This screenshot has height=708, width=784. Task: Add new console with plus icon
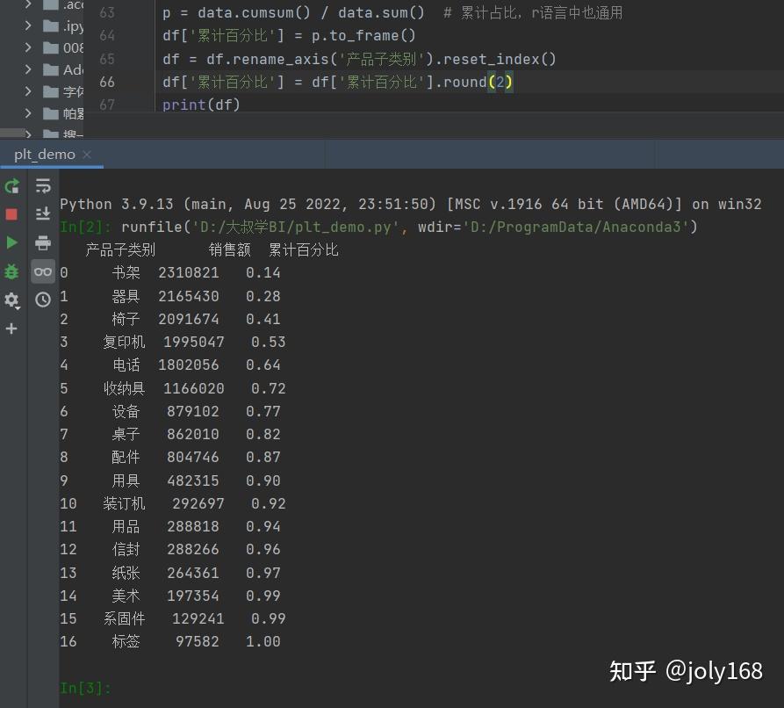click(11, 329)
